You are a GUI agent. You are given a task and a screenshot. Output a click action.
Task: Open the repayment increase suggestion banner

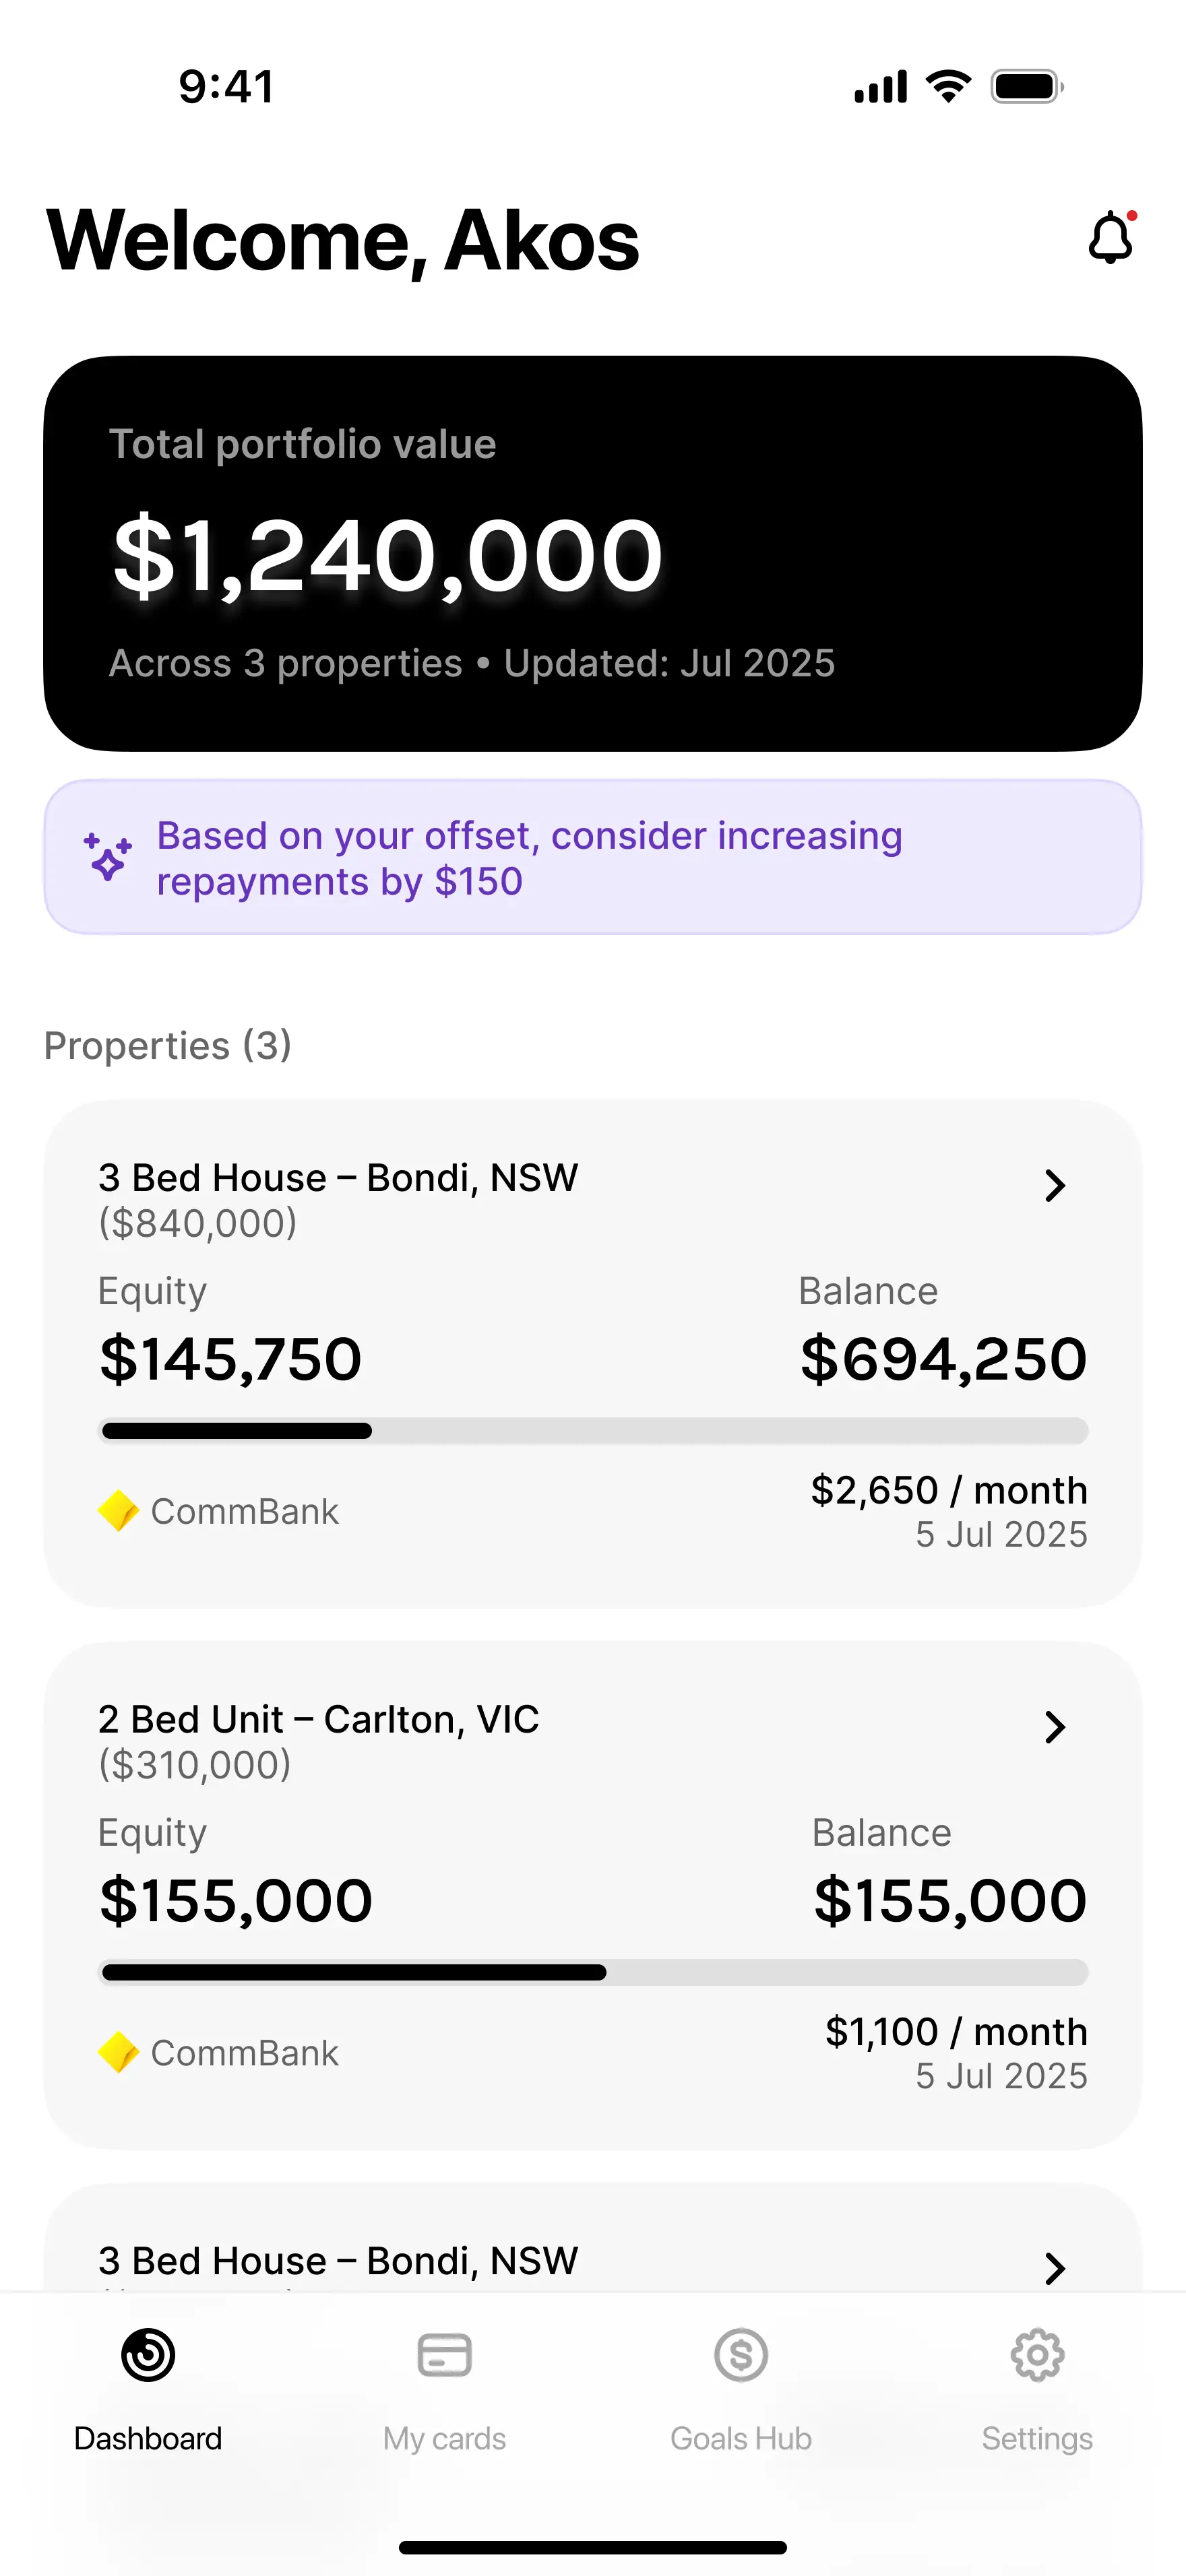pyautogui.click(x=592, y=857)
